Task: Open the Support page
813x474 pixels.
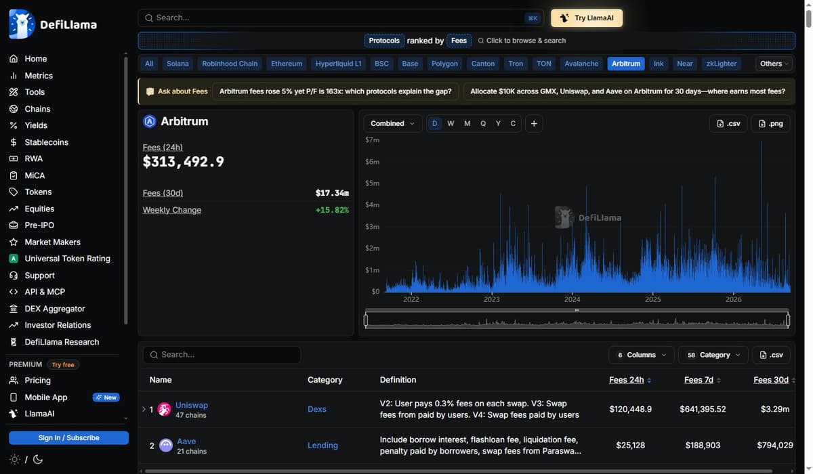Action: click(x=39, y=276)
